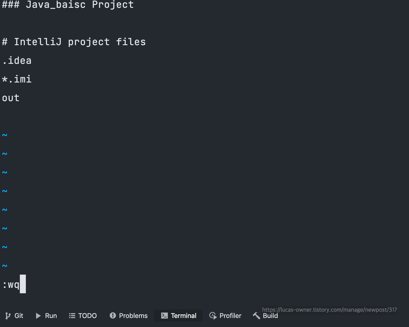This screenshot has height=327, width=409.
Task: Open the Profiler gauge icon
Action: tap(213, 316)
